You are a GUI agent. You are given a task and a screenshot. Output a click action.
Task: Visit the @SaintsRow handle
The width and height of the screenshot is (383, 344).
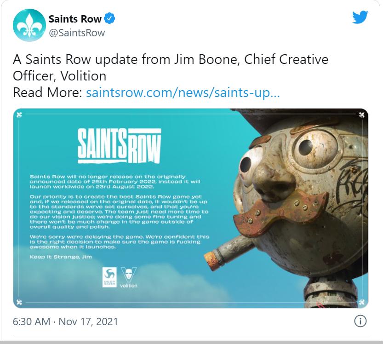pos(77,33)
